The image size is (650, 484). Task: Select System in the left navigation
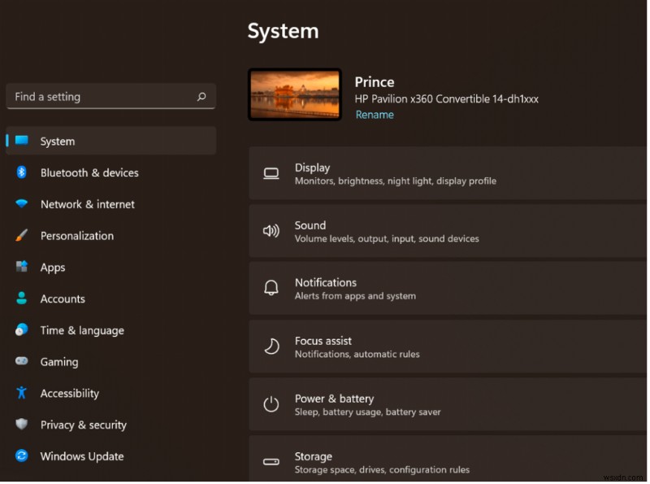57,142
